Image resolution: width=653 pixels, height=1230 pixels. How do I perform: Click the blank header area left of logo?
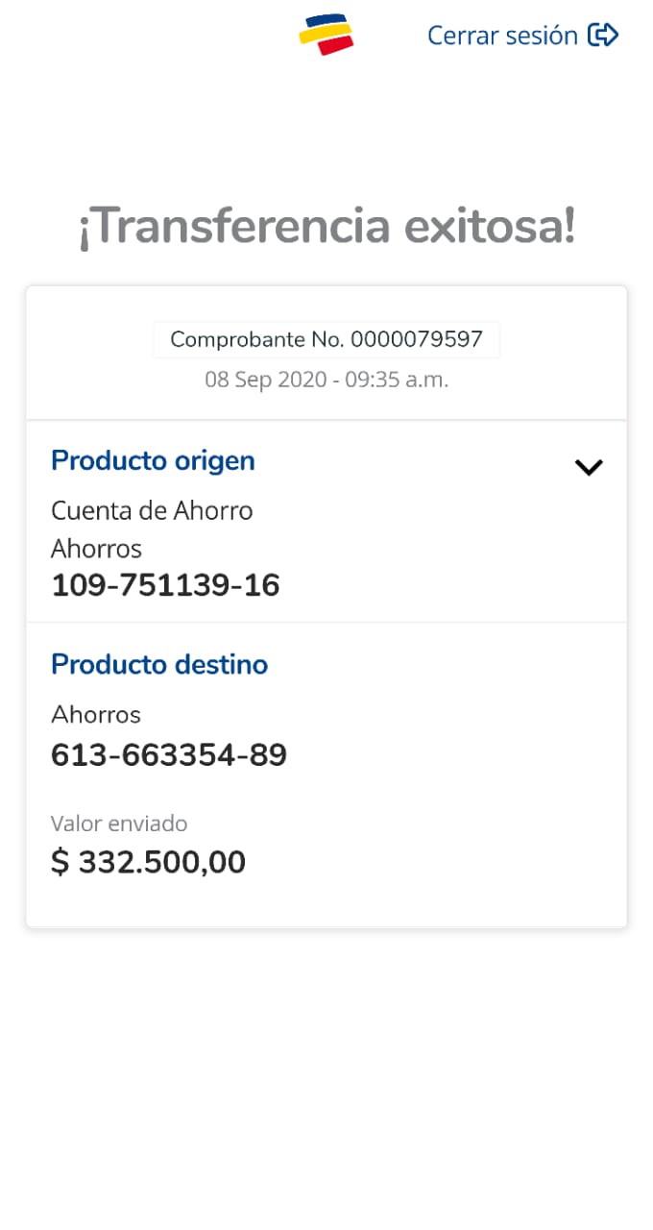click(x=144, y=36)
